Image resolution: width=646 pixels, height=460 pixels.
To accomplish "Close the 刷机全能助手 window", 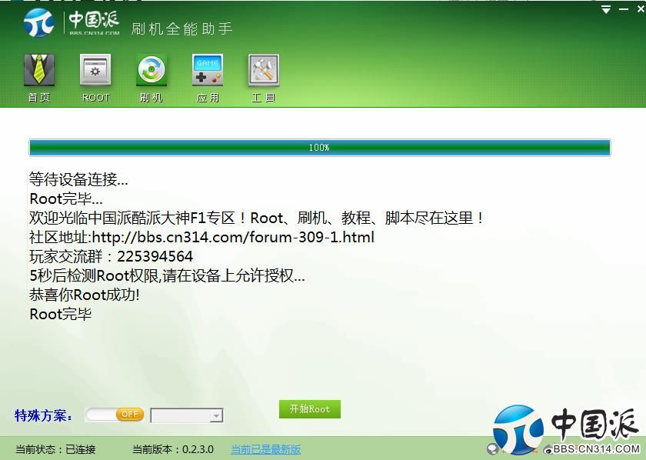I will point(641,8).
